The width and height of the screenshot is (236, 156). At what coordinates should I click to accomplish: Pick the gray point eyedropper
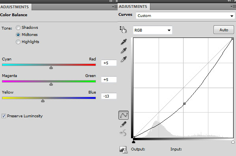pos(124,51)
